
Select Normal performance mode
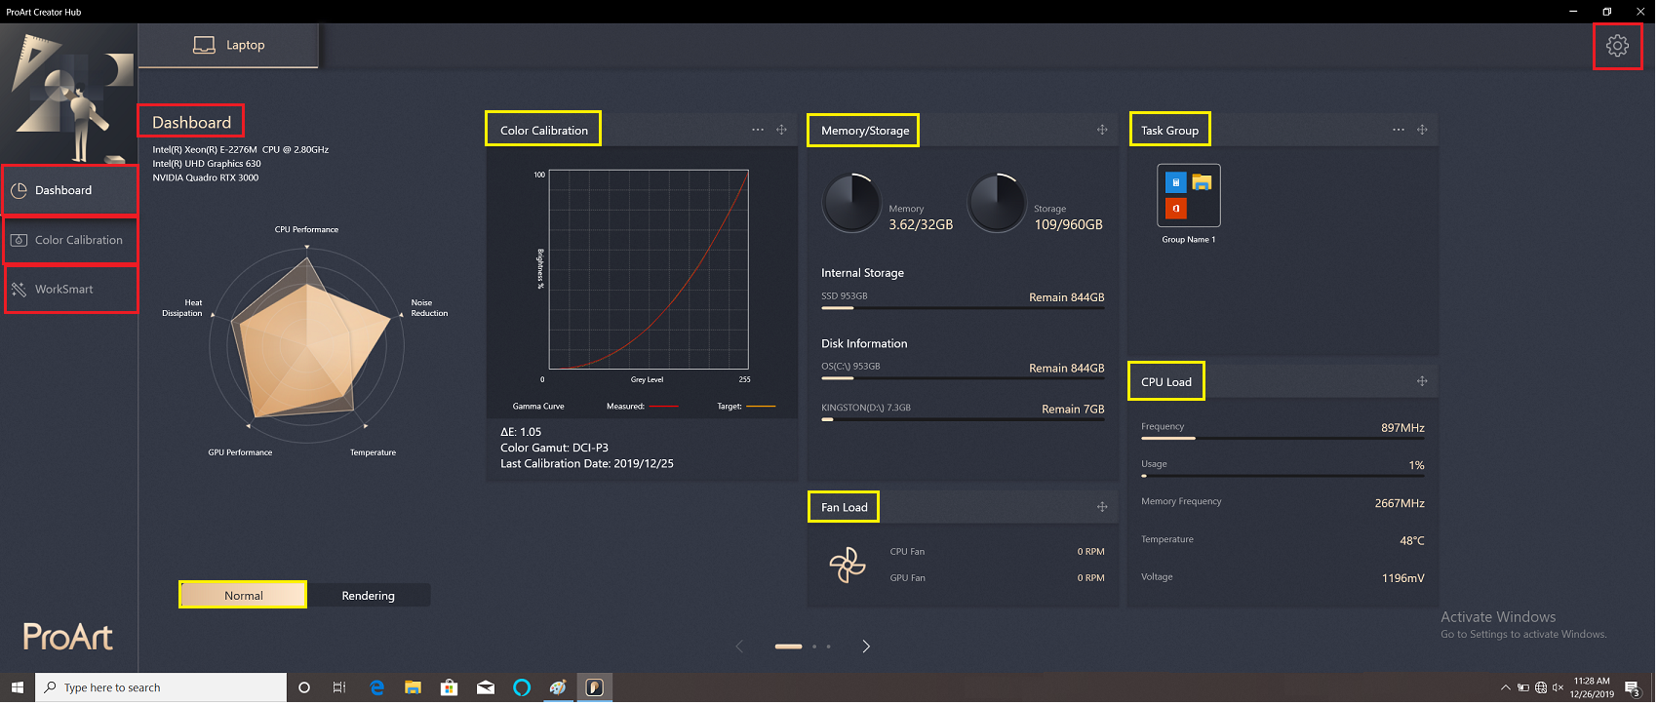pyautogui.click(x=244, y=596)
